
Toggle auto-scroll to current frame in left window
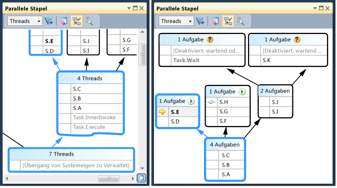tap(76, 21)
